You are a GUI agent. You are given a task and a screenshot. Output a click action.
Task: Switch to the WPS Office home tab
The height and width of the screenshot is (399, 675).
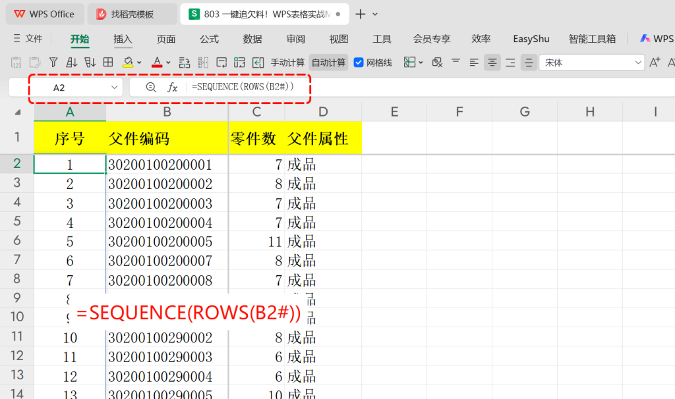tap(44, 14)
